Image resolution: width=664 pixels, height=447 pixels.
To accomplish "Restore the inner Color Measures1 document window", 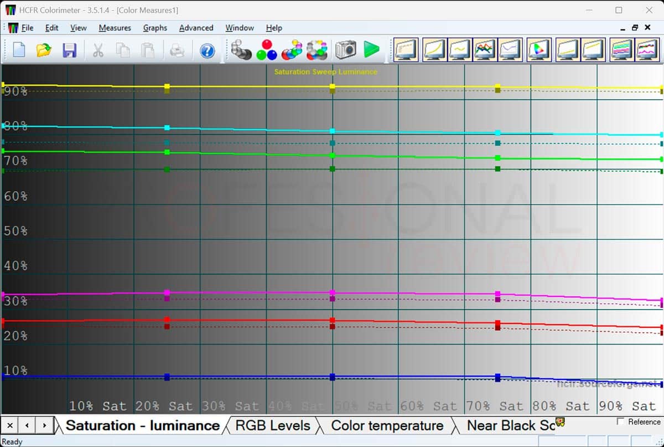I will click(x=635, y=28).
